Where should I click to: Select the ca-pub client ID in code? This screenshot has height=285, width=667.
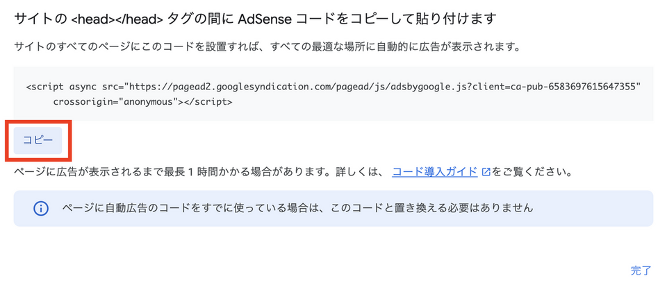[x=590, y=87]
